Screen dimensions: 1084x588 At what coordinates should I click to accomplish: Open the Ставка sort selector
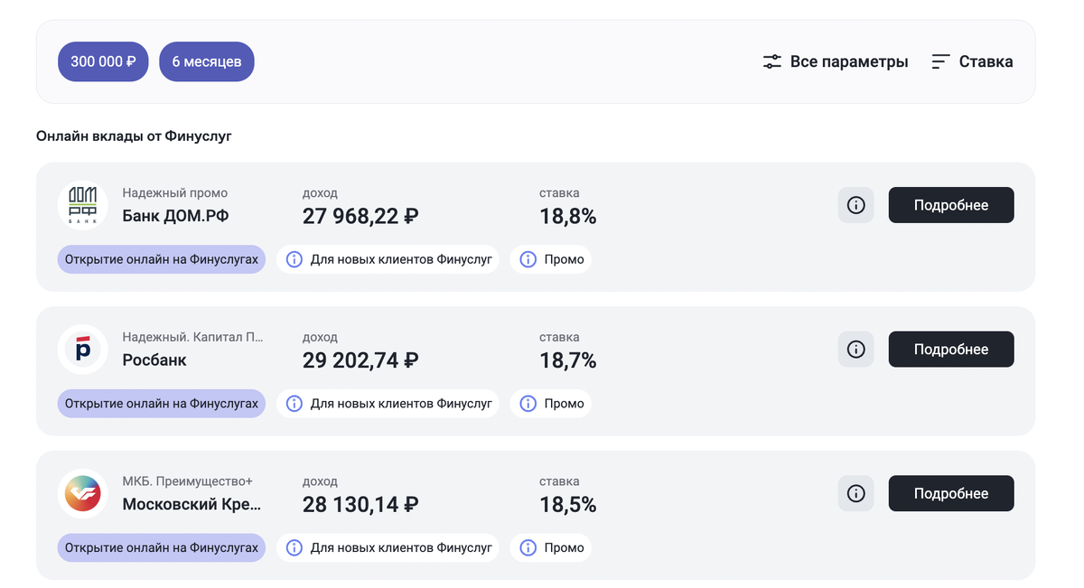972,61
